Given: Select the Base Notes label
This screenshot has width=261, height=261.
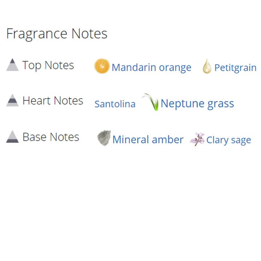Looking at the screenshot, I should point(51,137).
